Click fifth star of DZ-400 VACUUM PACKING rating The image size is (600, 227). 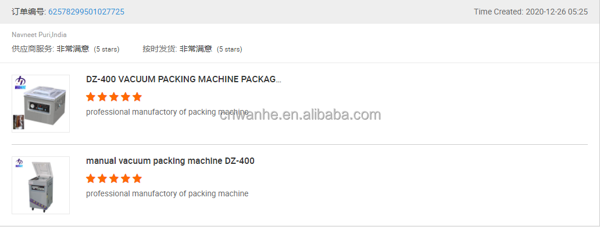pos(137,97)
